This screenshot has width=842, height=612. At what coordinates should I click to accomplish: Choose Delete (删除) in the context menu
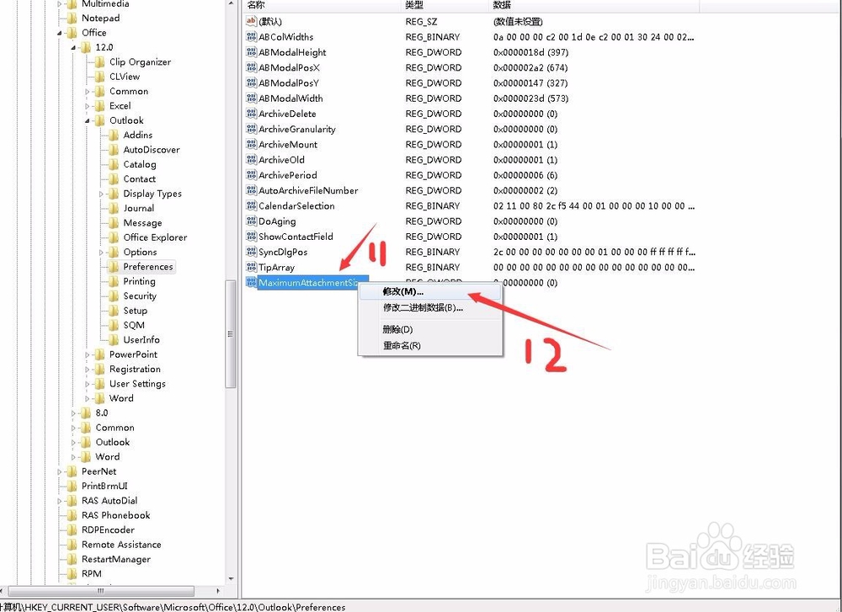point(397,329)
